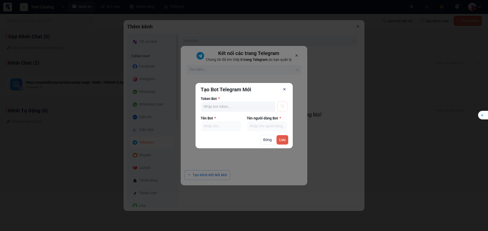488x231 pixels.
Task: Open the notifications bell icon
Action: [x=457, y=7]
